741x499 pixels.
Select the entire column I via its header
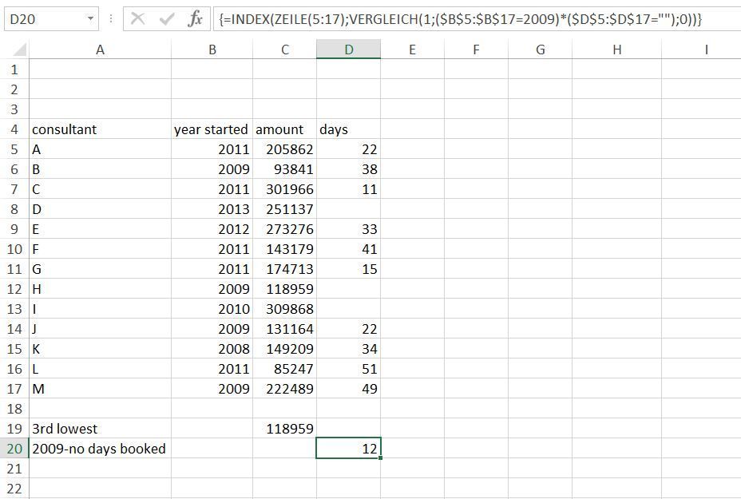[706, 50]
